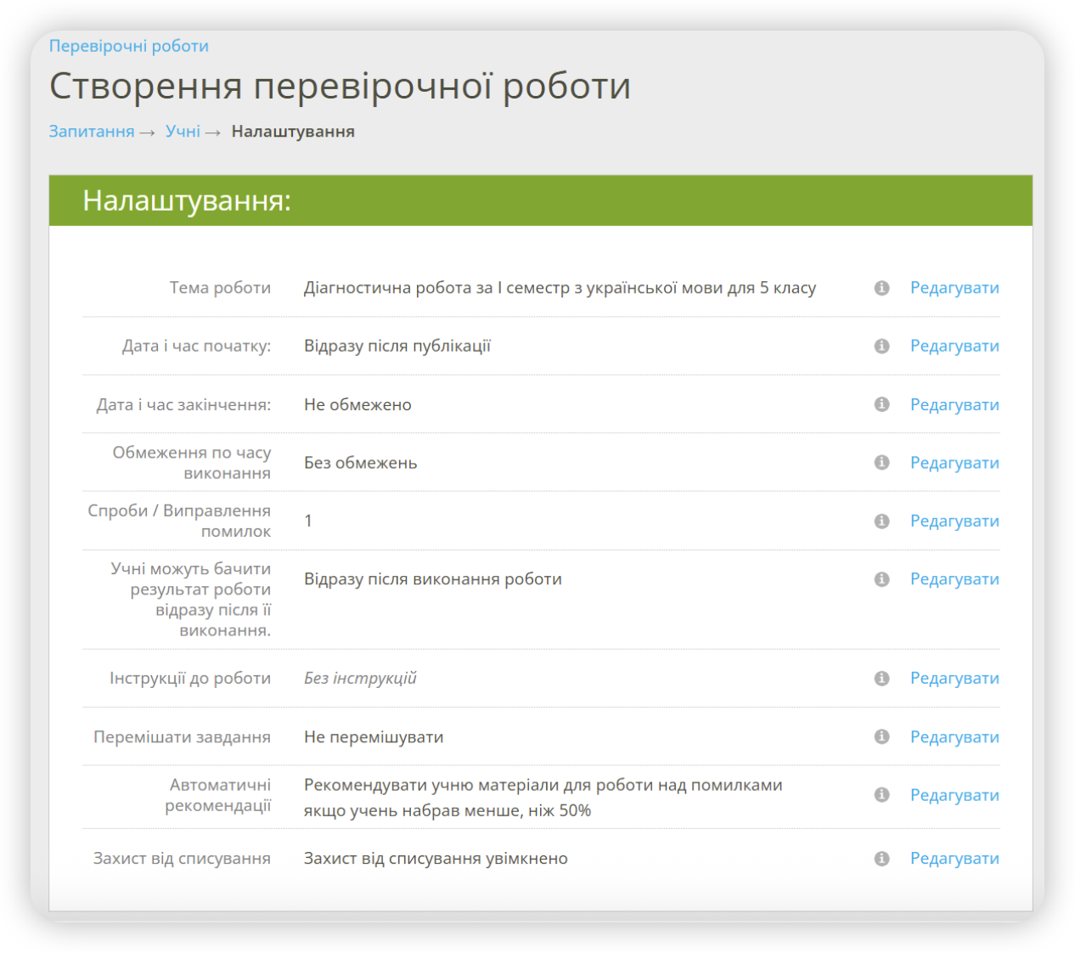The height and width of the screenshot is (953, 1075).
Task: Edit the time limit setting Без обмежень
Action: coord(954,463)
